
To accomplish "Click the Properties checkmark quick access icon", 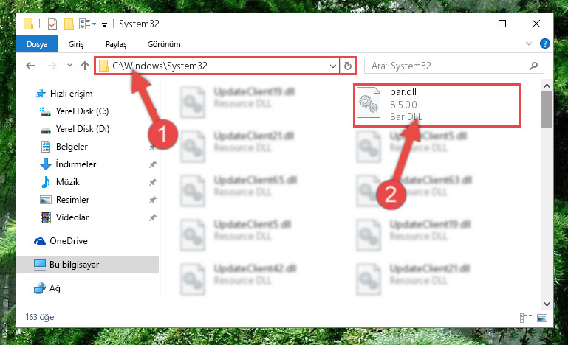I will point(52,24).
